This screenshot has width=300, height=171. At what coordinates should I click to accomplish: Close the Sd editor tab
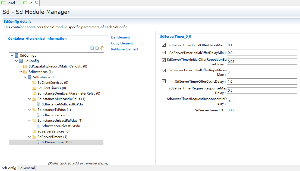point(36,3)
